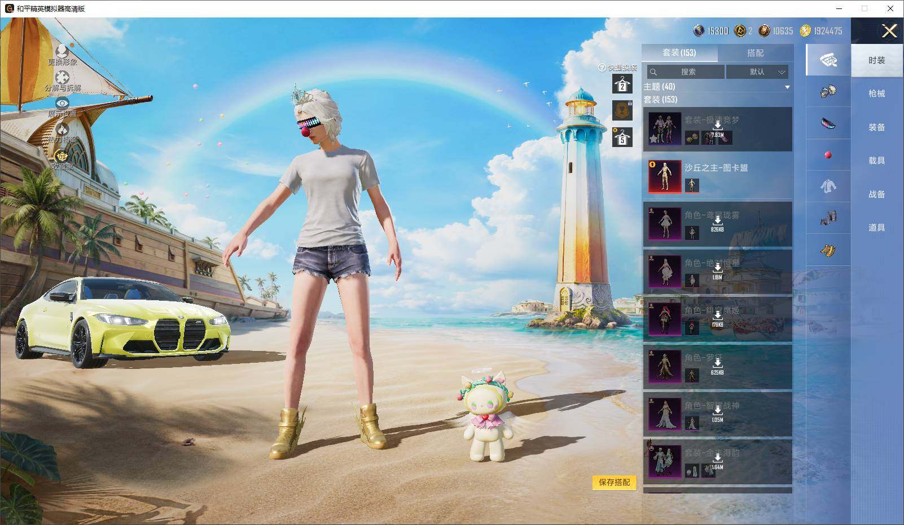The height and width of the screenshot is (525, 904).
Task: Select the 套装-极速竞梦 outfit thumbnail
Action: point(665,128)
